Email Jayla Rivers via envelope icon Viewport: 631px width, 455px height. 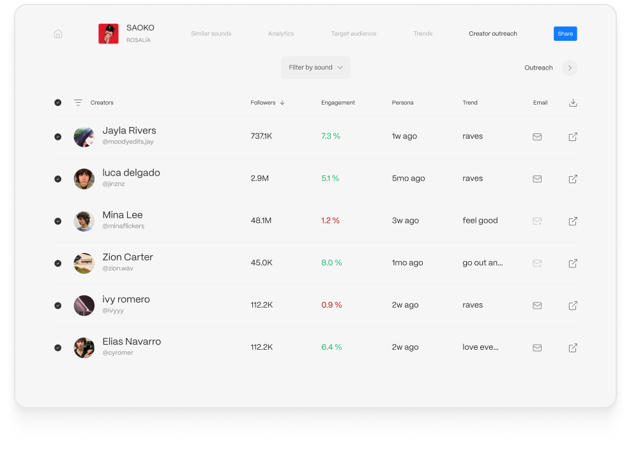pyautogui.click(x=537, y=137)
